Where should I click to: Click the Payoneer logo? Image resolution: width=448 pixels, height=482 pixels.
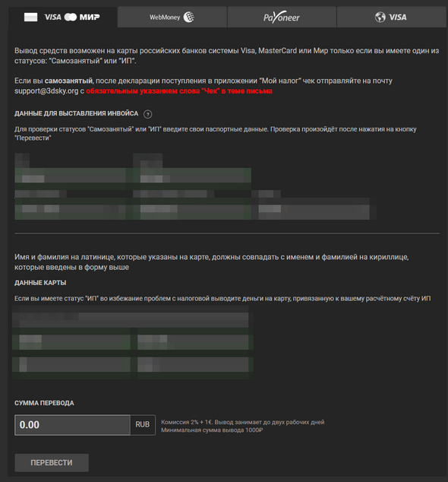coord(282,17)
